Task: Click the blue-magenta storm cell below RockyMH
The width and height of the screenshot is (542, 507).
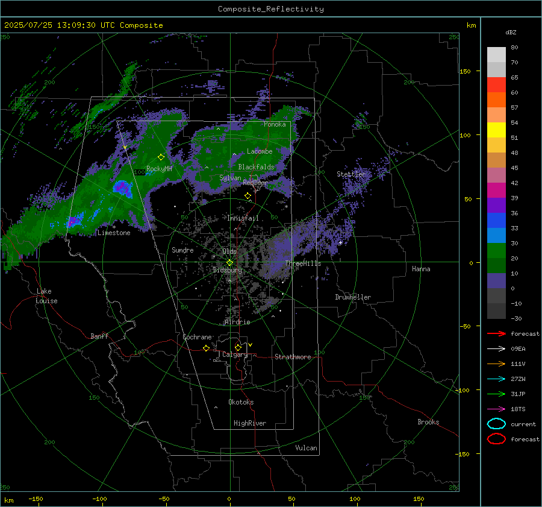Action: (x=122, y=188)
